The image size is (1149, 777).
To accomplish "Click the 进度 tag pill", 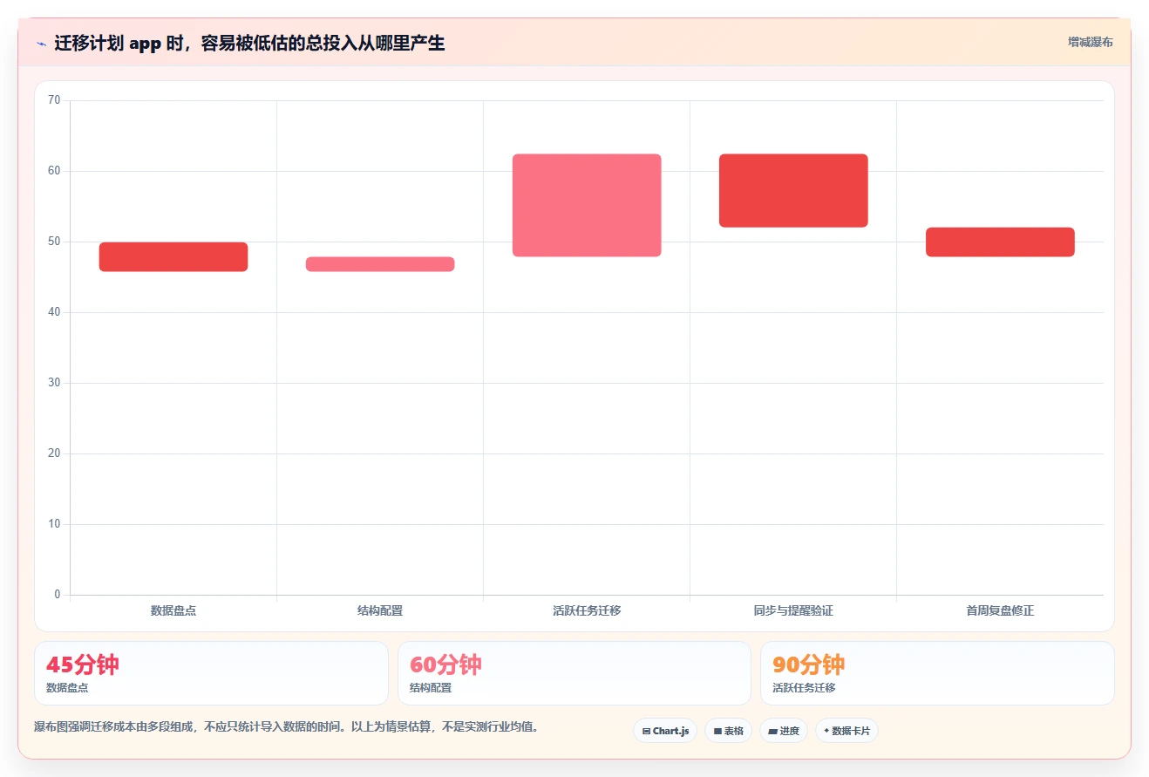I will pos(784,731).
